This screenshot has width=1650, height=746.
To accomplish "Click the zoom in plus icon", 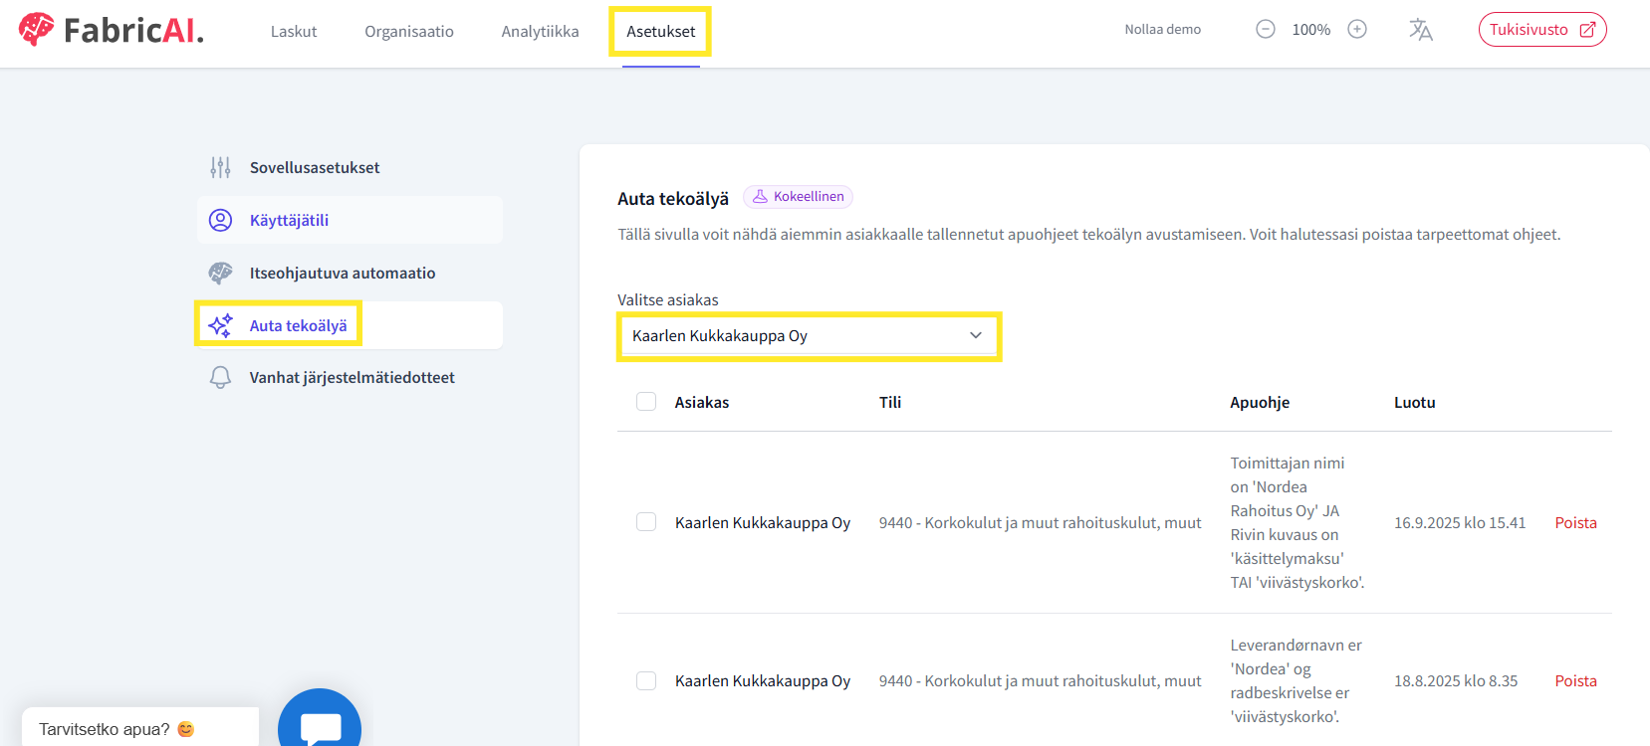I will coord(1357,30).
